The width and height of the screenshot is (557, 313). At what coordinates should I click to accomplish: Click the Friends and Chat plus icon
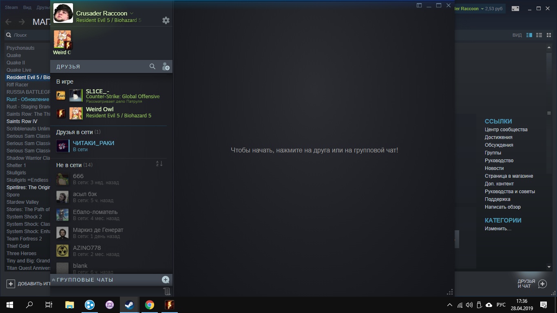(x=542, y=284)
